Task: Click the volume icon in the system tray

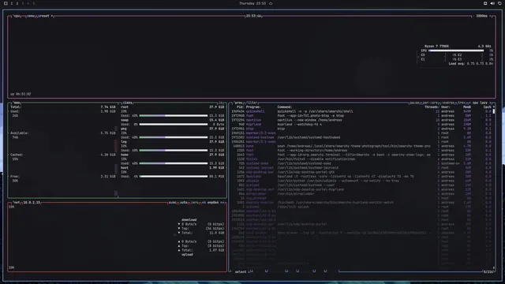Action: pyautogui.click(x=492, y=3)
